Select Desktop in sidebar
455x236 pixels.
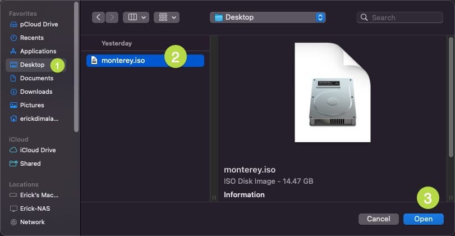(x=36, y=65)
